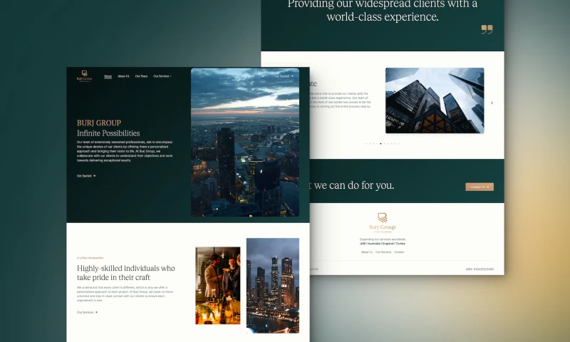Click the 'Infinite Possibilities' hero subheading
The image size is (570, 342).
point(108,133)
